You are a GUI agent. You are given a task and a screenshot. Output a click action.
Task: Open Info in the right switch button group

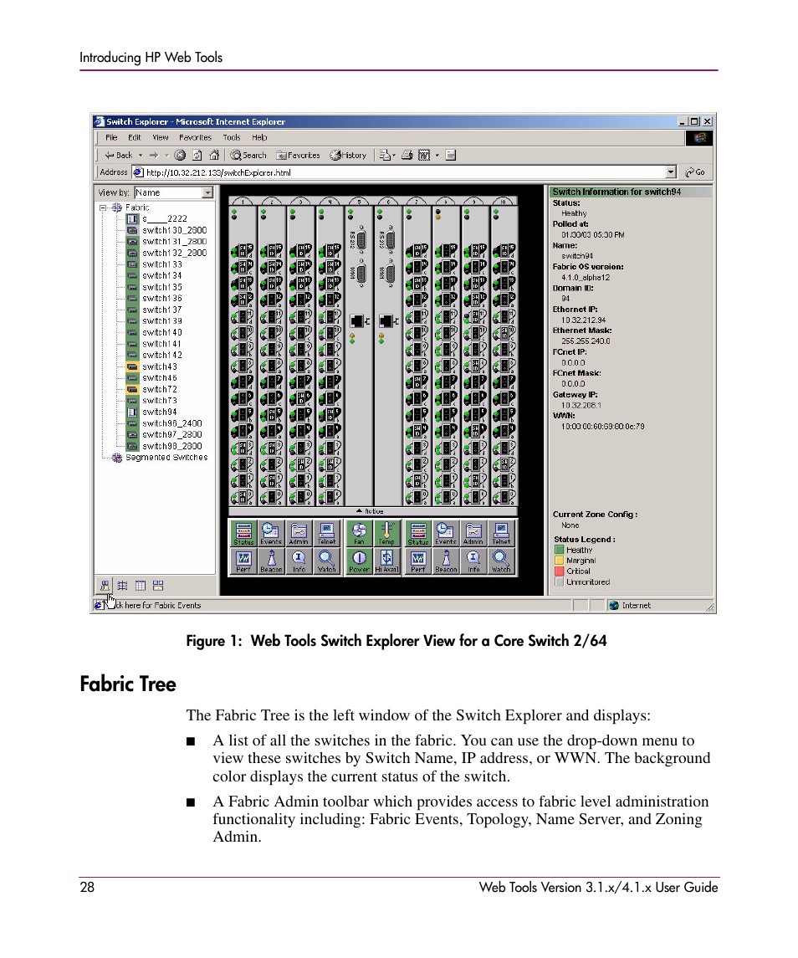473,561
